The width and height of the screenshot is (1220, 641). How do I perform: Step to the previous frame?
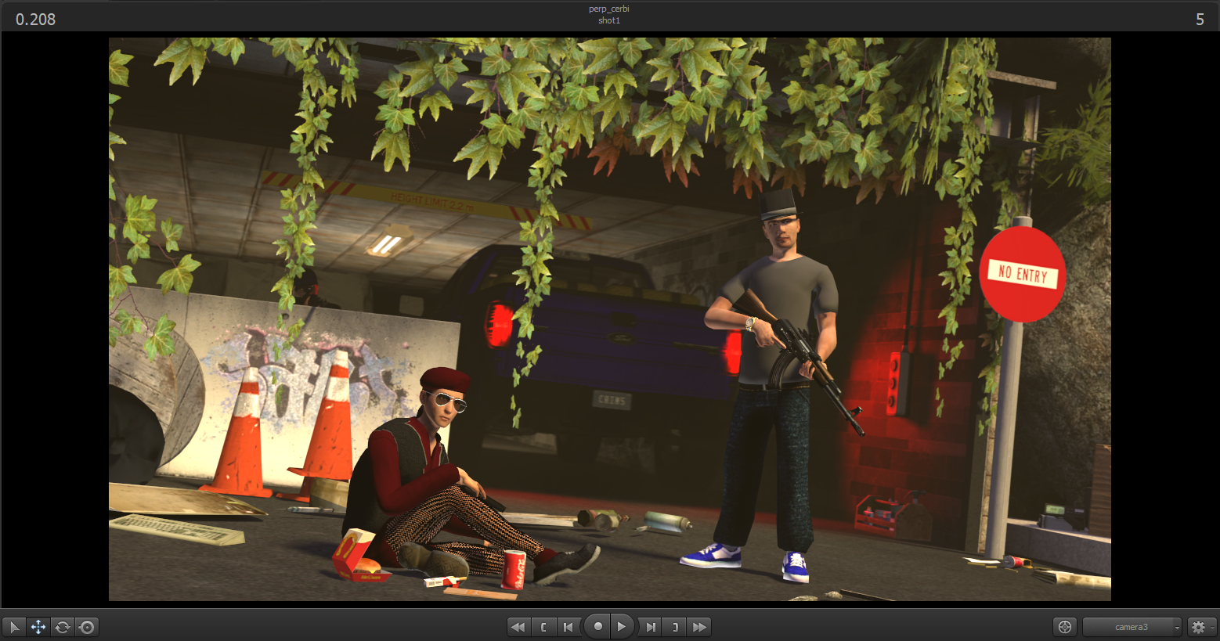[x=568, y=627]
